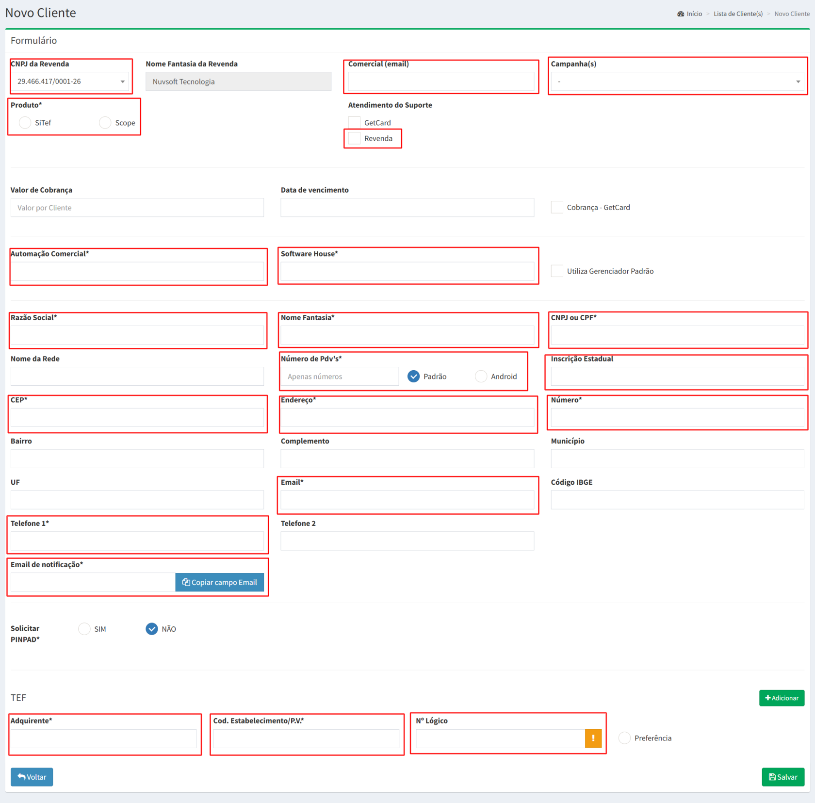Click the Nome Fantasia input

tap(407, 335)
